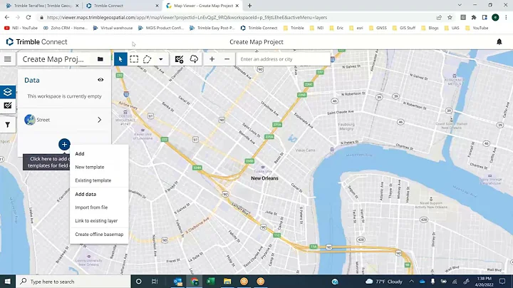
Task: Click the browser address bar URL
Action: (x=187, y=17)
